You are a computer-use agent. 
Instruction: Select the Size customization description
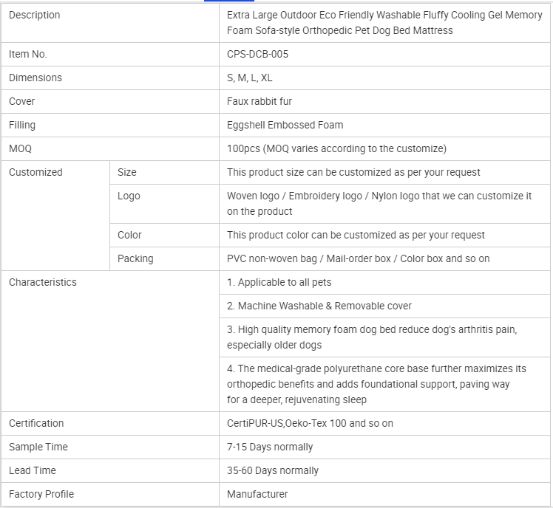pyautogui.click(x=353, y=172)
